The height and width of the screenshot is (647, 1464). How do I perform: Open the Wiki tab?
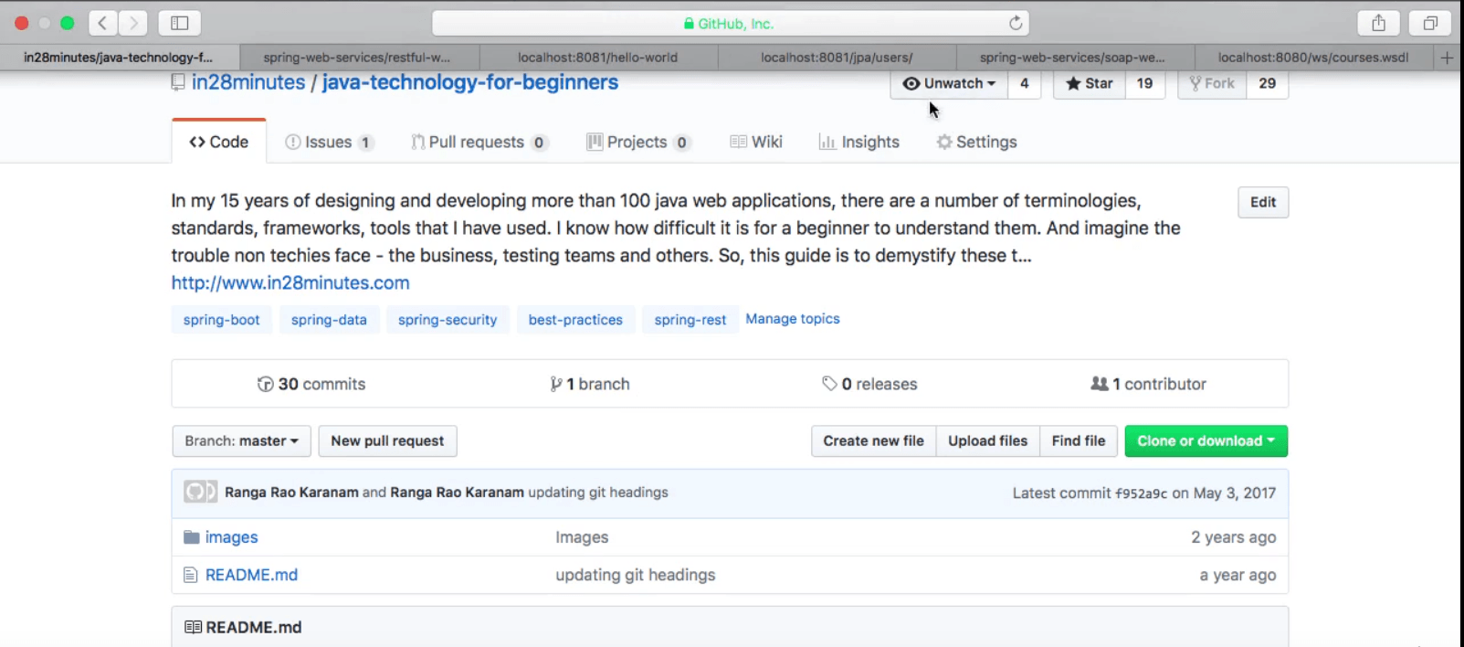pyautogui.click(x=756, y=142)
